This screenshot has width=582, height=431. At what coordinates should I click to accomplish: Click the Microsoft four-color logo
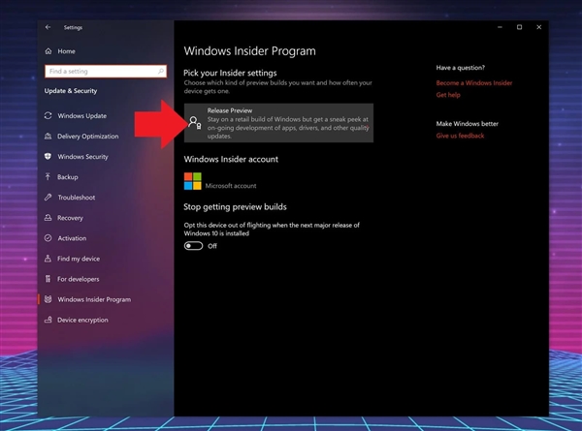193,181
